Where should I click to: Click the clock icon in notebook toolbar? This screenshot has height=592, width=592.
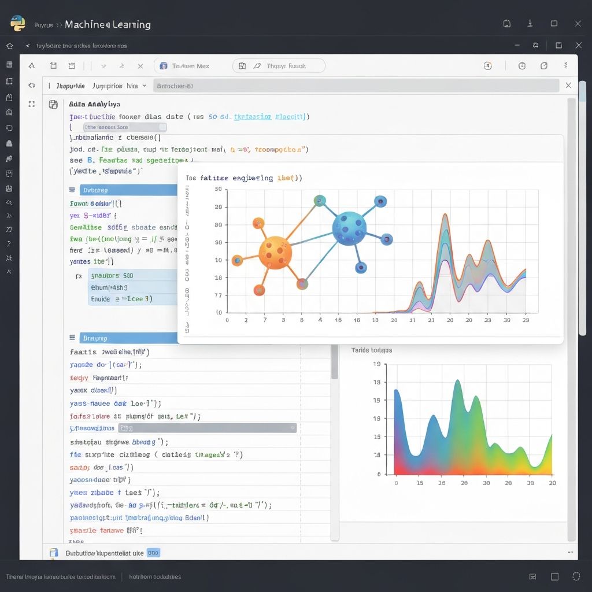[x=522, y=66]
